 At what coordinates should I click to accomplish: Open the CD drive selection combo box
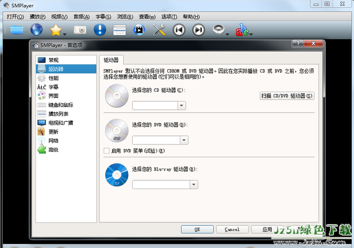point(159,105)
